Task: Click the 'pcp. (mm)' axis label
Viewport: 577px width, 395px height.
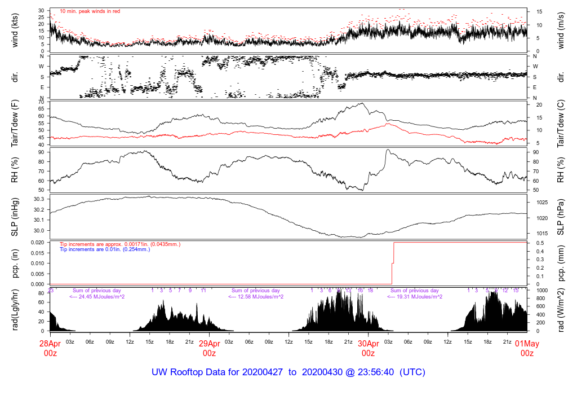Action: click(x=561, y=263)
